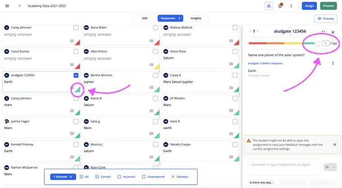Check the Justine Fagan response checkbox
The width and height of the screenshot is (342, 188).
(x=76, y=121)
